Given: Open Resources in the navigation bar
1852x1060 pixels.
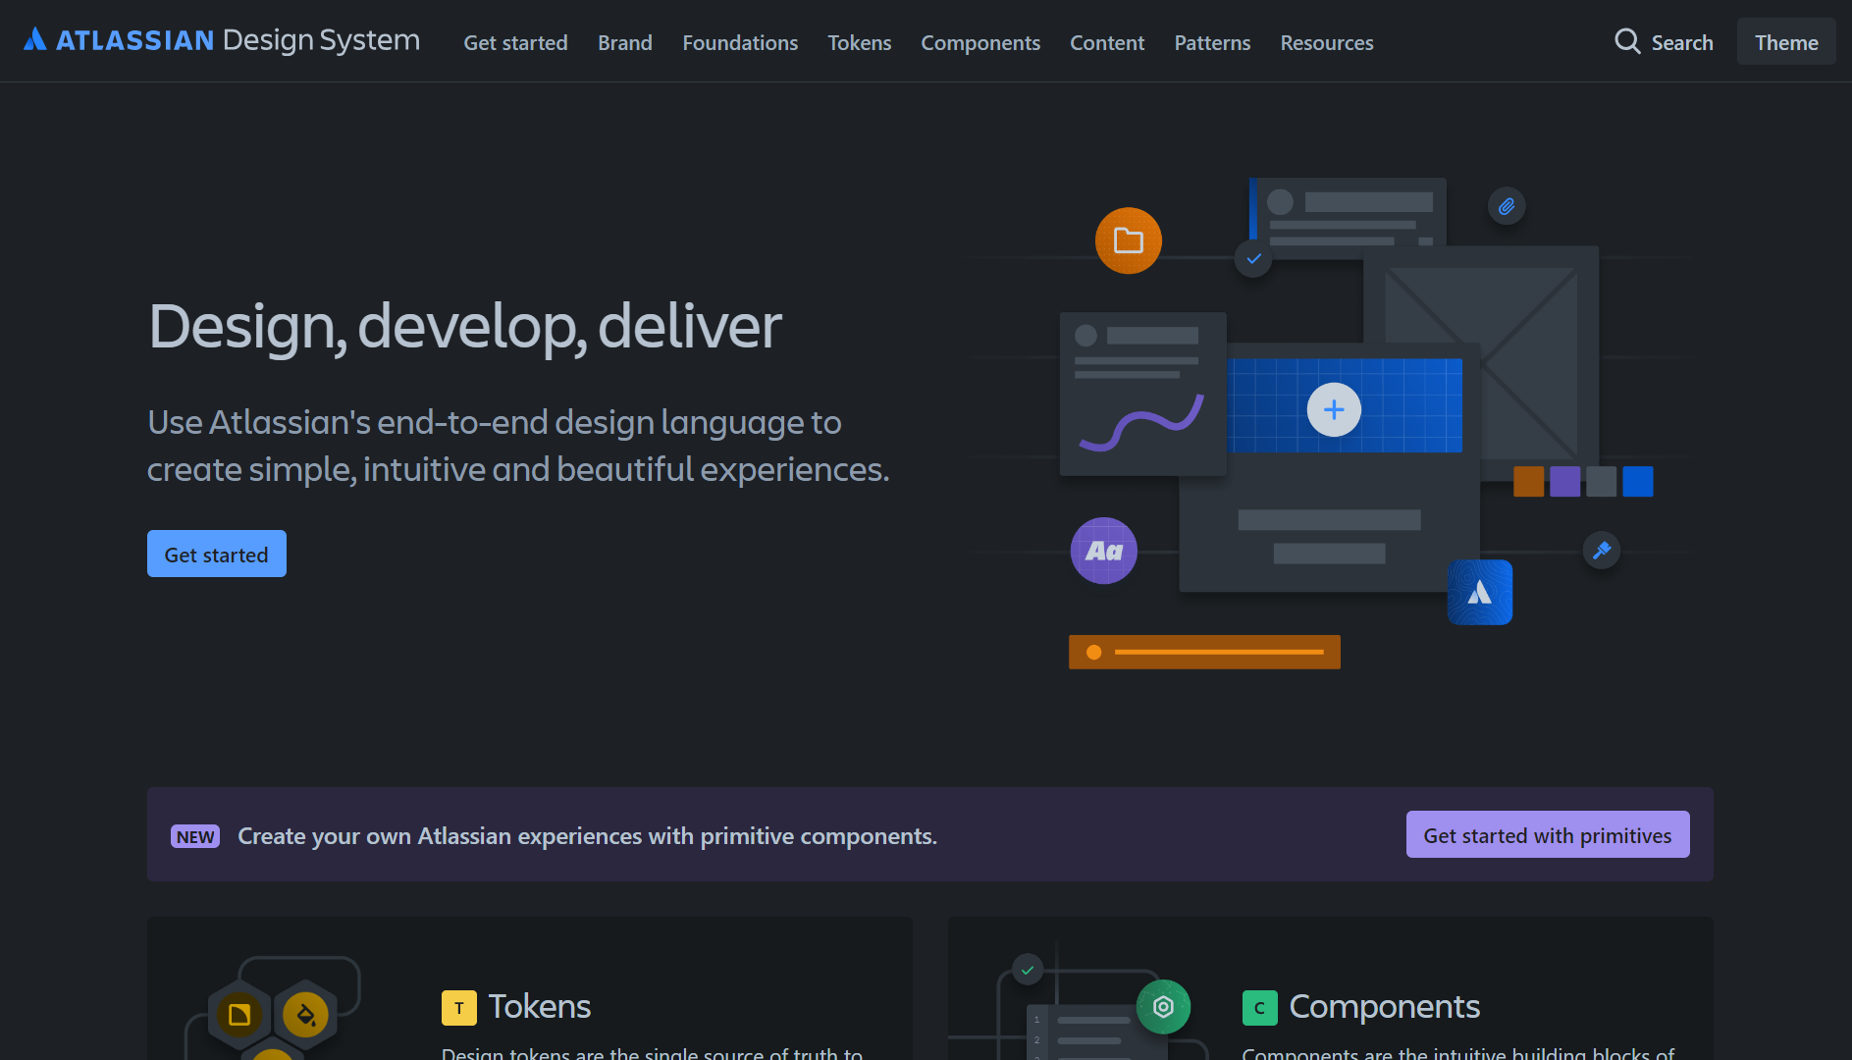Looking at the screenshot, I should [x=1327, y=43].
